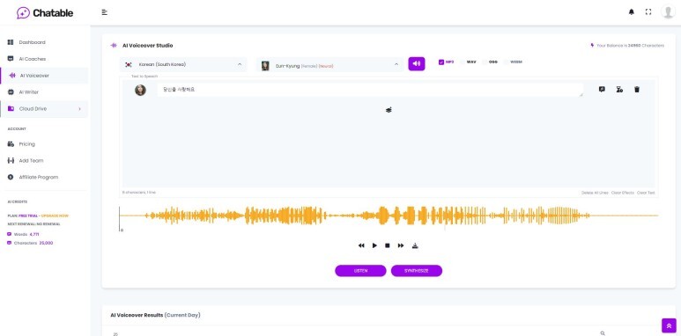Click the text-to-speech input field

point(370,90)
